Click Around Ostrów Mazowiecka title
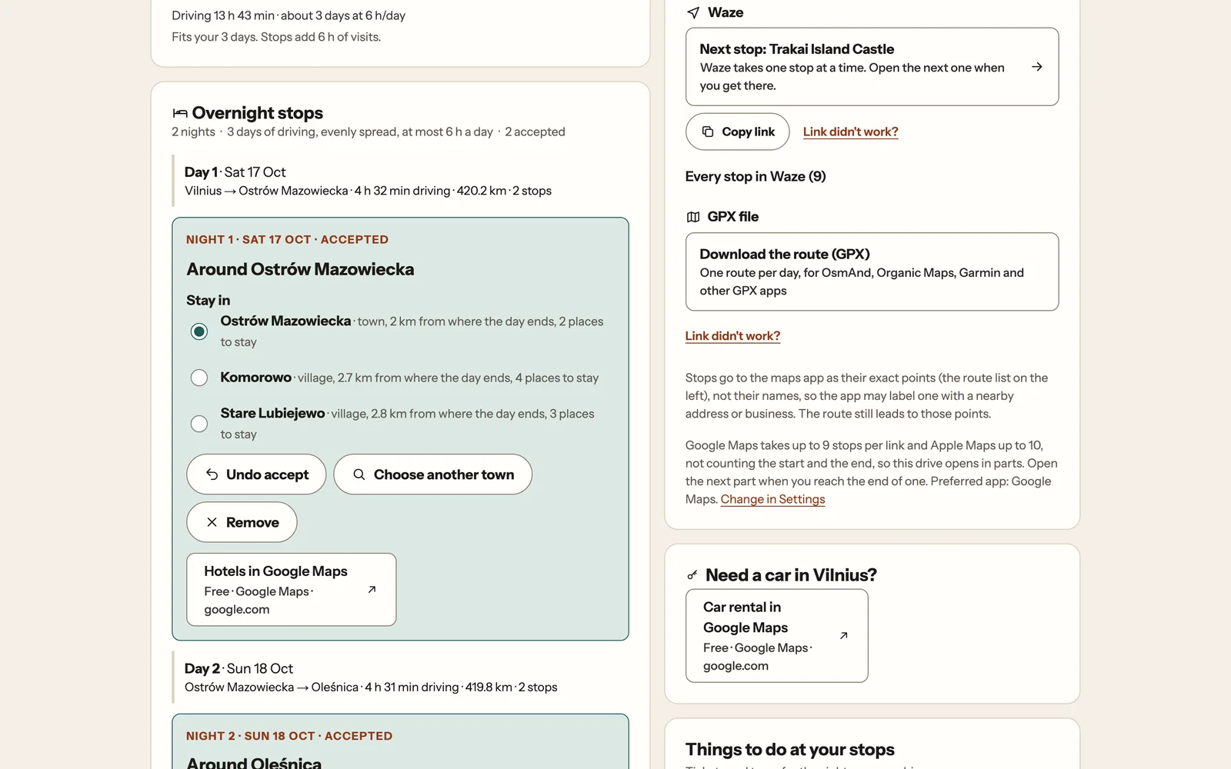This screenshot has height=769, width=1231. pyautogui.click(x=300, y=269)
